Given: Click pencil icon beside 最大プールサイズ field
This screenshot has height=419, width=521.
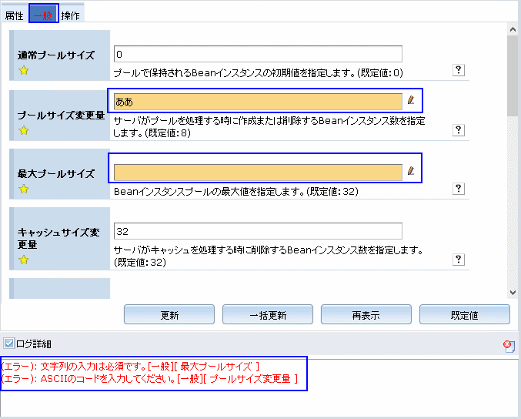Looking at the screenshot, I should click(411, 171).
